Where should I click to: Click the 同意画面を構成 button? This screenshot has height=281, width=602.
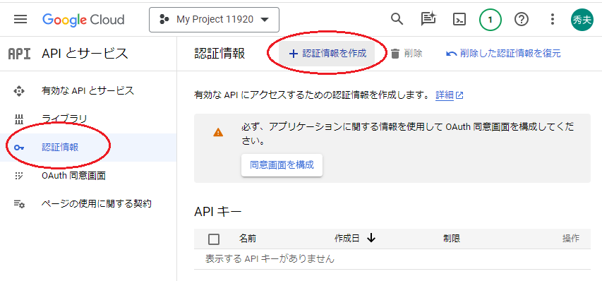coord(282,165)
